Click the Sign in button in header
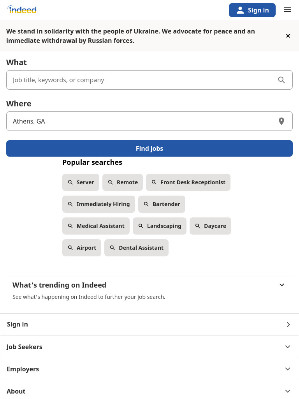This screenshot has height=399, width=299. pos(252,10)
